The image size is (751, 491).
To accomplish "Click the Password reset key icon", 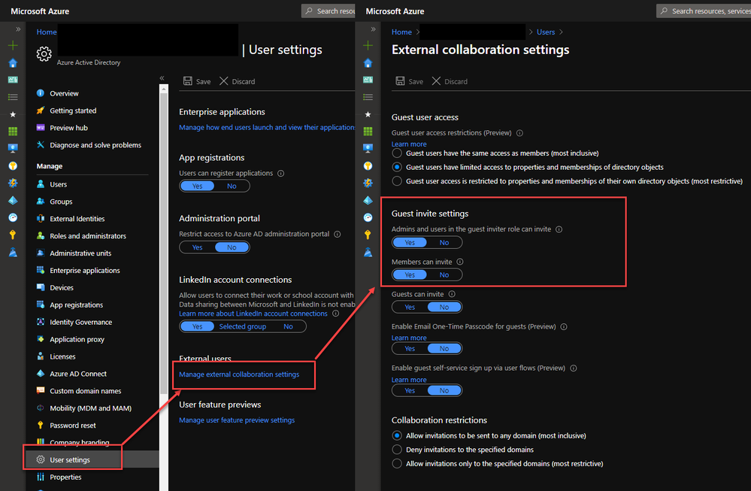I will [x=41, y=426].
